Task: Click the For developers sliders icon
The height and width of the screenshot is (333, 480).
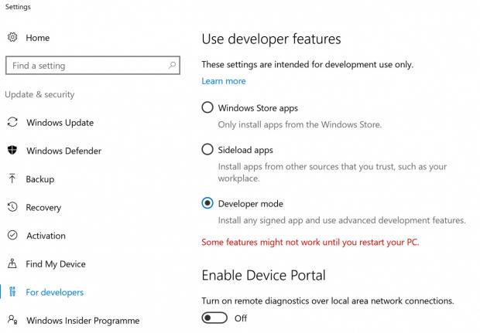Action: tap(12, 292)
